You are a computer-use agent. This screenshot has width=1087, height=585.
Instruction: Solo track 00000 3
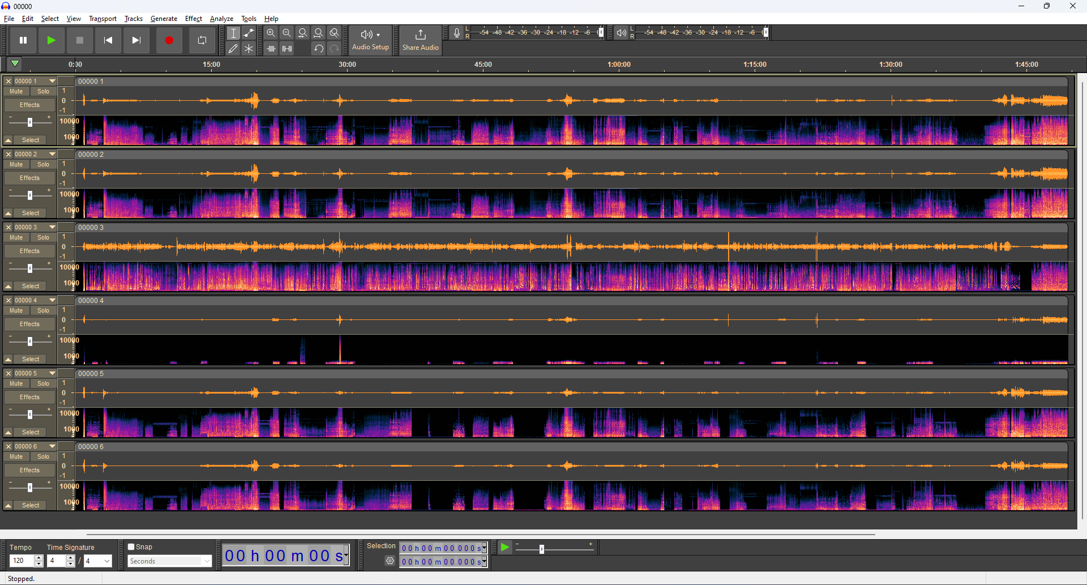pyautogui.click(x=43, y=237)
